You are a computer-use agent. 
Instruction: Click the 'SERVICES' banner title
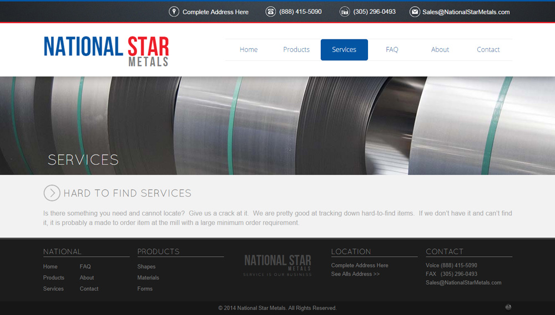(x=83, y=159)
